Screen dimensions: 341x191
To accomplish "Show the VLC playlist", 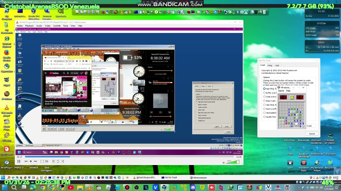I will [x=53, y=161].
